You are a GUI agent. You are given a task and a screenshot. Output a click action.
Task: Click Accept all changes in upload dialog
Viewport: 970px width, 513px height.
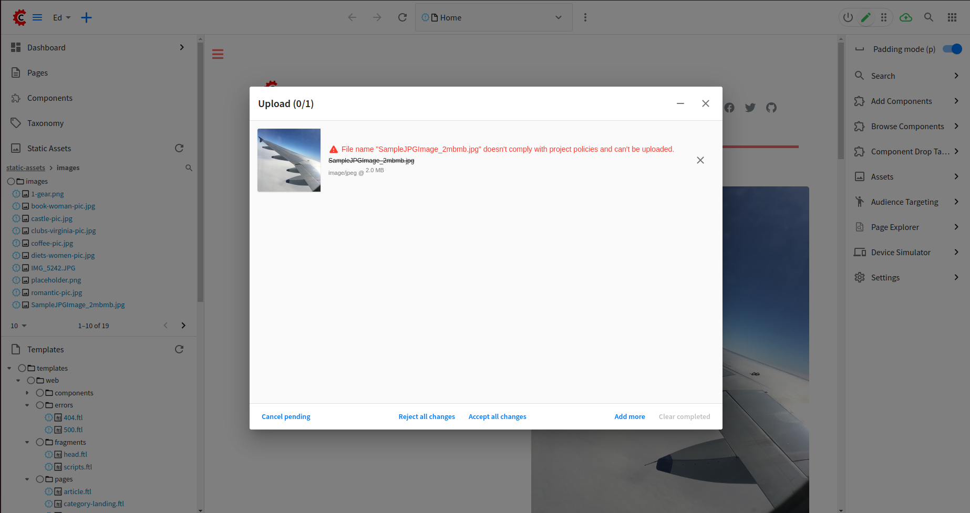(497, 416)
